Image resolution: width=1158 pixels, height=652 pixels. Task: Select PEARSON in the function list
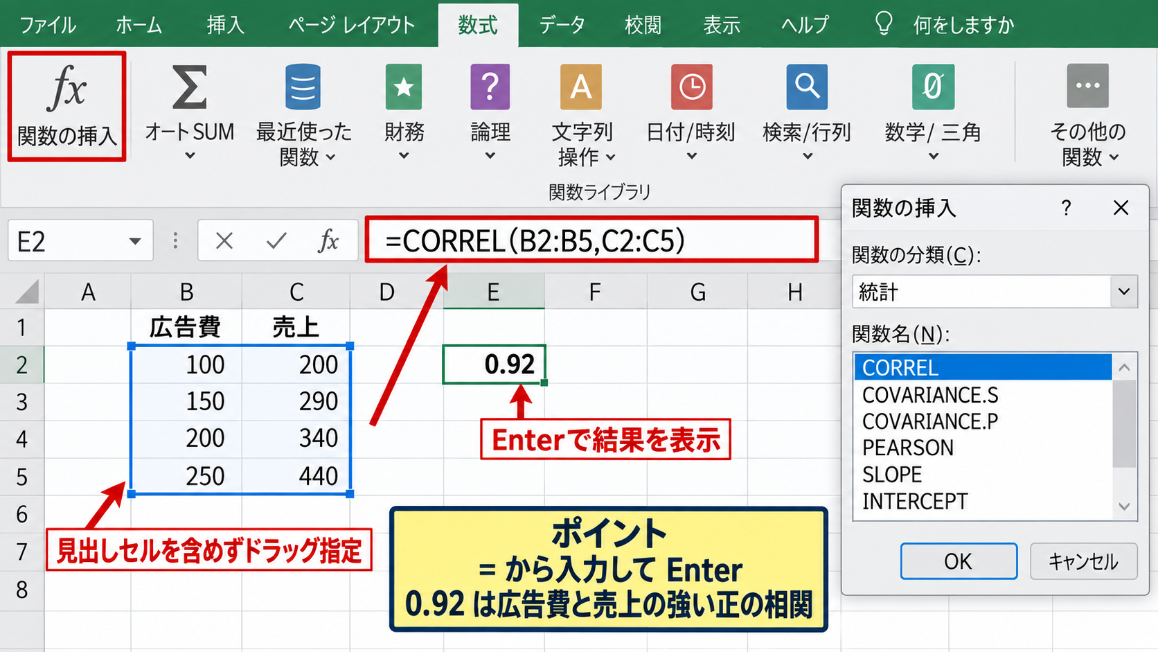tap(983, 448)
